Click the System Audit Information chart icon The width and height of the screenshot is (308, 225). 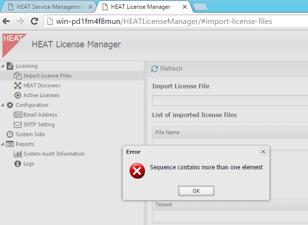(18, 154)
